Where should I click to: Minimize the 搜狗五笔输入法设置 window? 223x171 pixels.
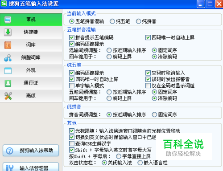[x=201, y=4]
